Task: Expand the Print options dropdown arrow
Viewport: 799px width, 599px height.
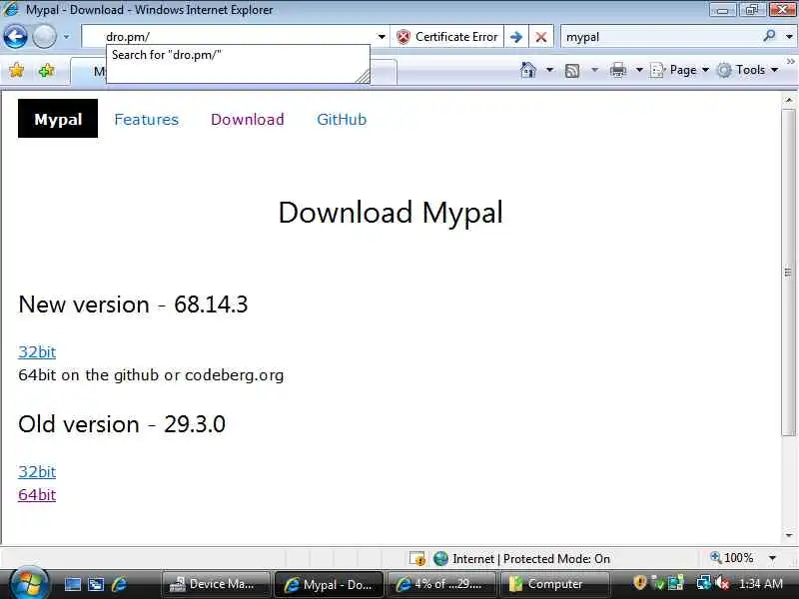Action: click(x=639, y=70)
